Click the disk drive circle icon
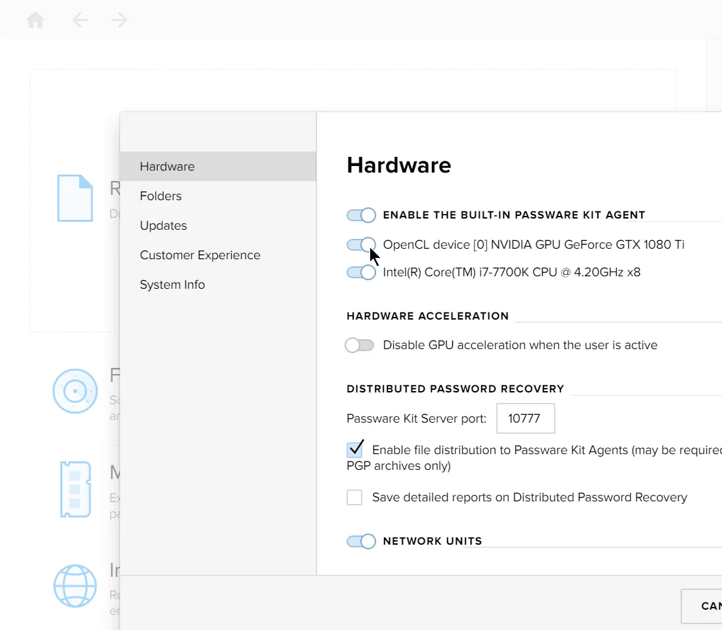The height and width of the screenshot is (630, 722). 75,391
